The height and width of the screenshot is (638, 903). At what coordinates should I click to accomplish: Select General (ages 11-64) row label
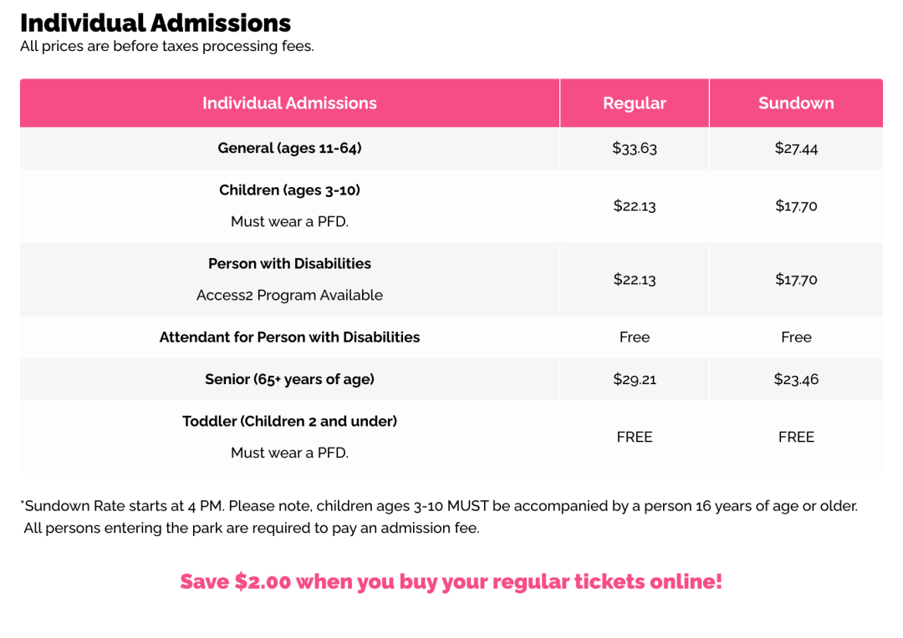[289, 148]
